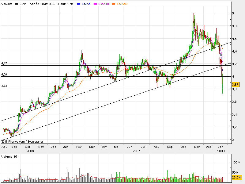The height and width of the screenshot is (184, 245).
Task: Click the EMA5 legend label
Action: pos(86,4)
